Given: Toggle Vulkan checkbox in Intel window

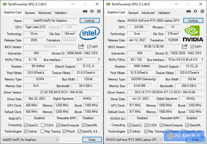Looking at the screenshot, I should coord(26,131).
